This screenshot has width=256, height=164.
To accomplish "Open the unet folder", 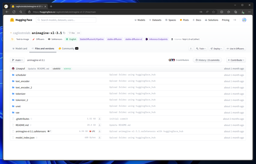I will (x=18, y=106).
